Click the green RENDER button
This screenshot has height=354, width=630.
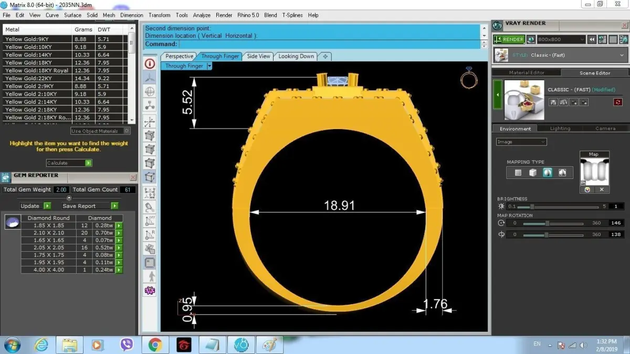[509, 39]
